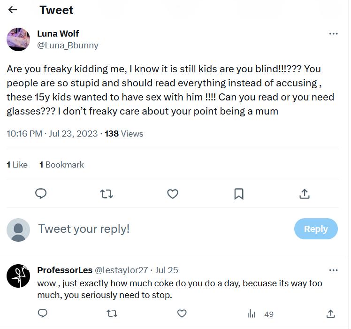Open Luna Wolf's profile picture

pos(18,39)
